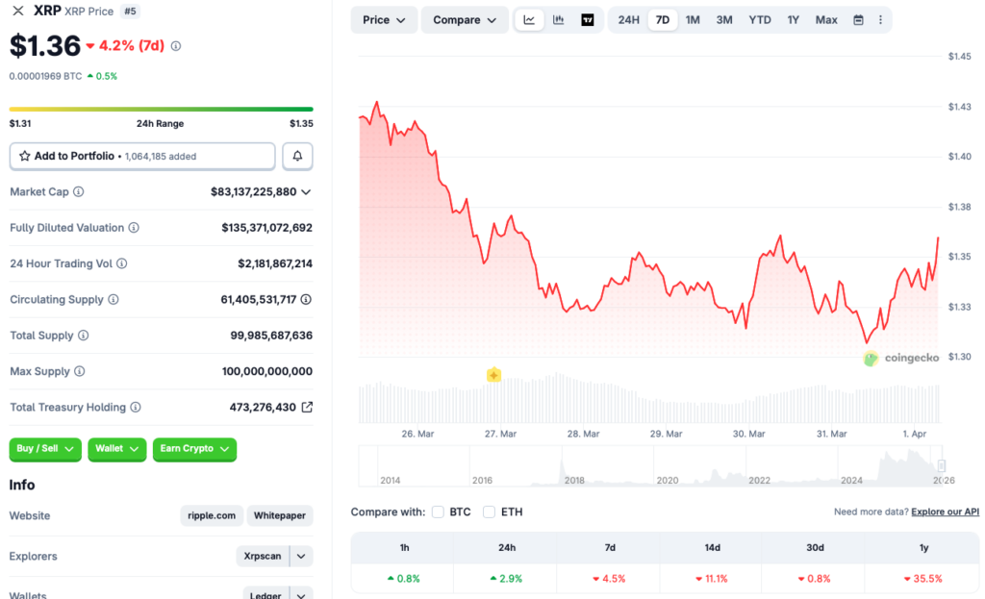Open the Price dropdown
This screenshot has height=599, width=985.
[383, 19]
